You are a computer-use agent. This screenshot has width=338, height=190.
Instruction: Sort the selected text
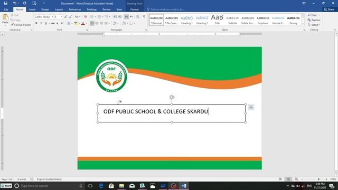pyautogui.click(x=138, y=17)
